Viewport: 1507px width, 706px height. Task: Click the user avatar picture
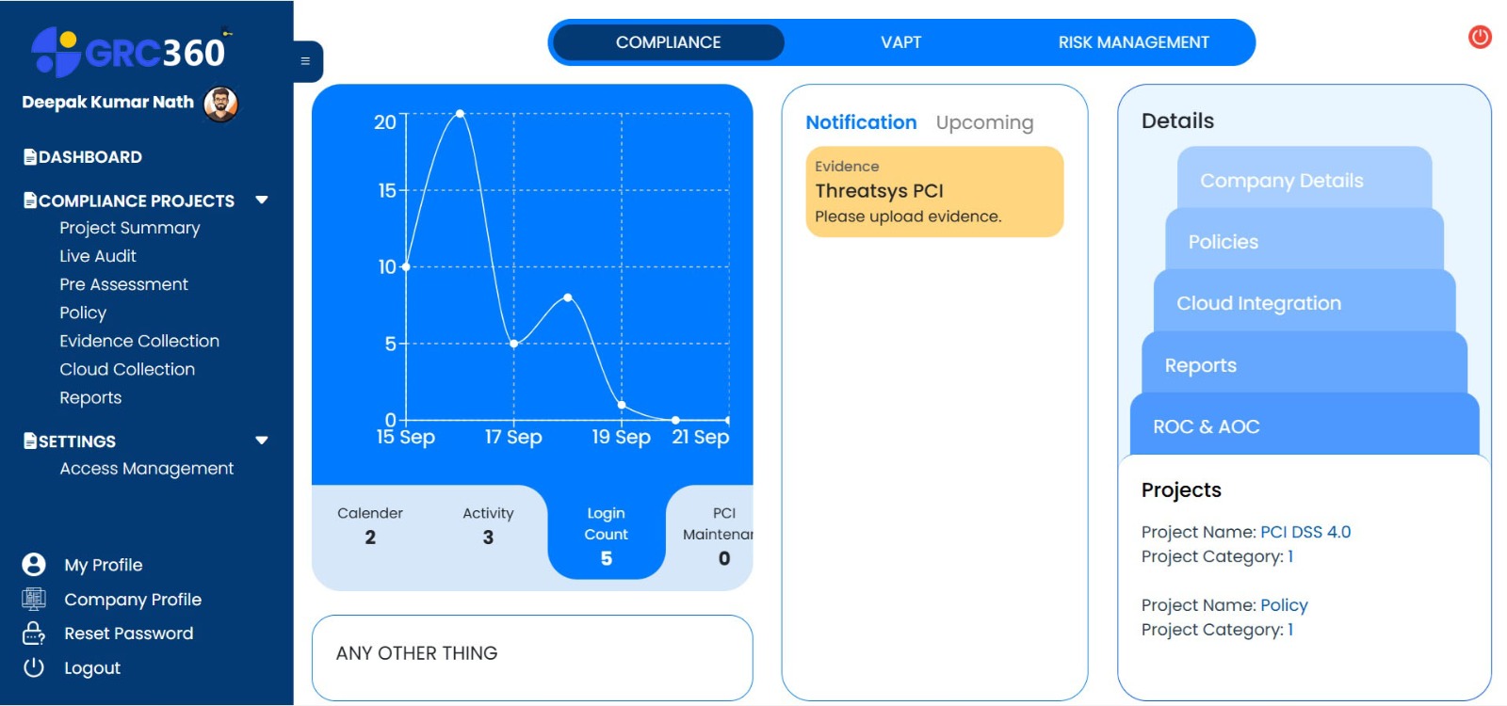pyautogui.click(x=221, y=104)
